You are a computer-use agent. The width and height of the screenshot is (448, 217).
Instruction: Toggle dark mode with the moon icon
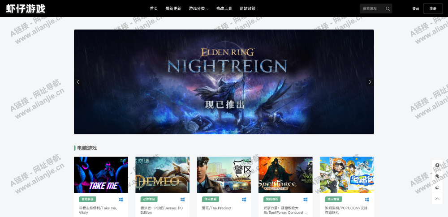click(x=437, y=187)
